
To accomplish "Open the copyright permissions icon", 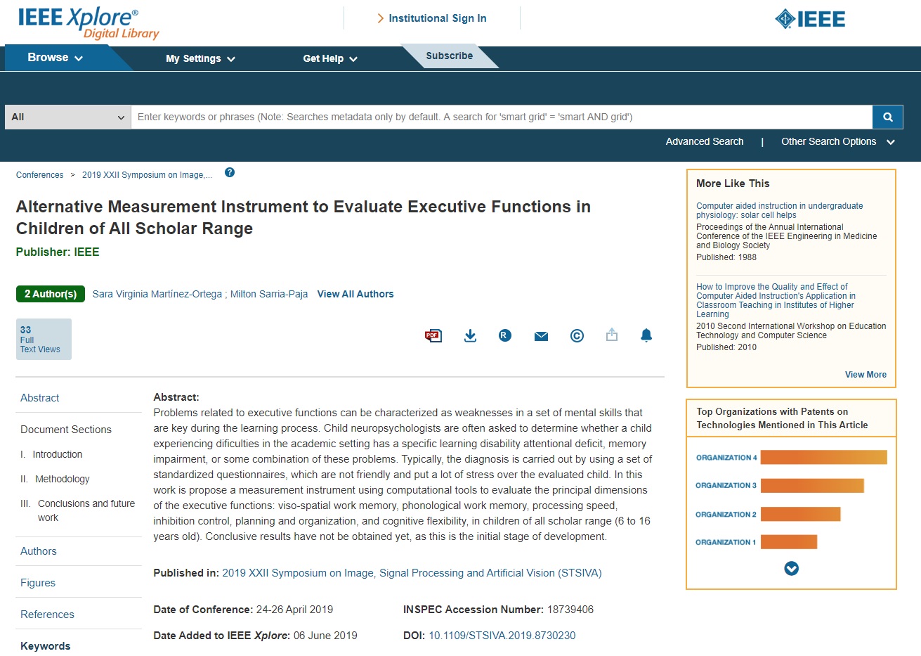I will (x=577, y=336).
